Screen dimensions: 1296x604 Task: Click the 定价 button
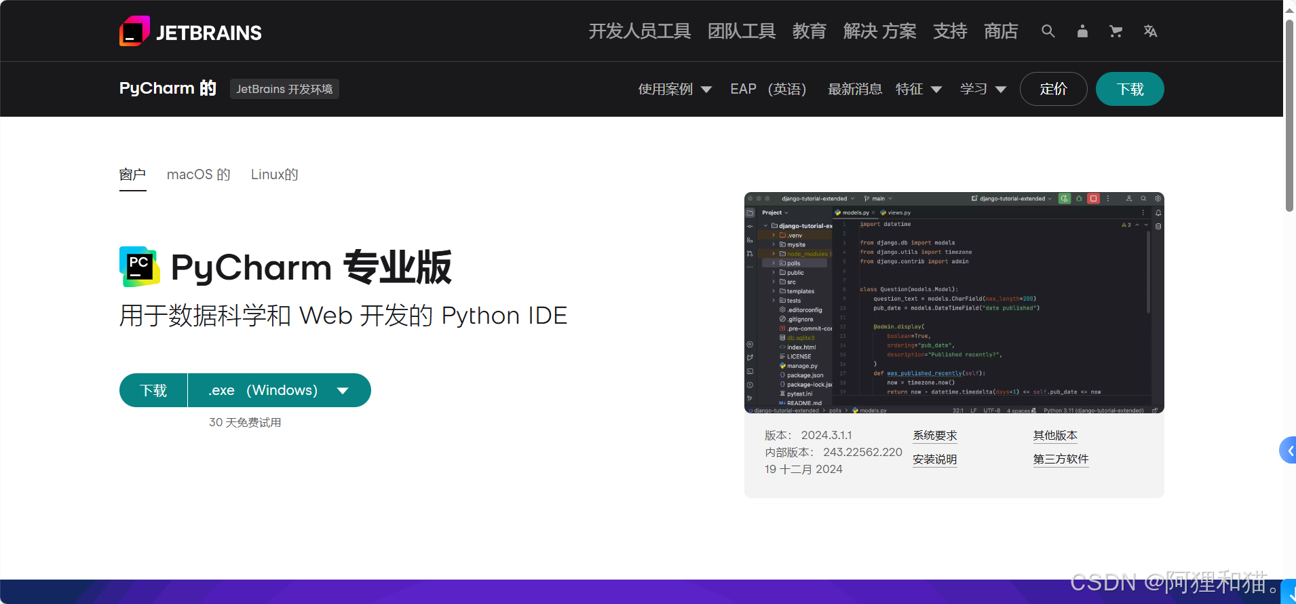click(1053, 89)
